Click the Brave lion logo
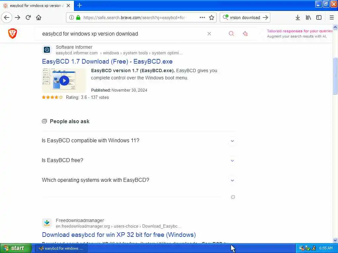Viewport: 338px width, 253px height. 13,33
